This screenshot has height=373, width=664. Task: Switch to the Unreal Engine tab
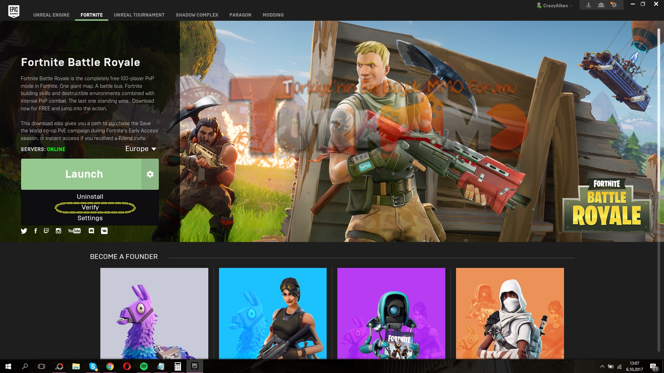tap(51, 15)
